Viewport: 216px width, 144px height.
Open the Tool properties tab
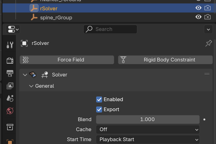click(x=10, y=45)
